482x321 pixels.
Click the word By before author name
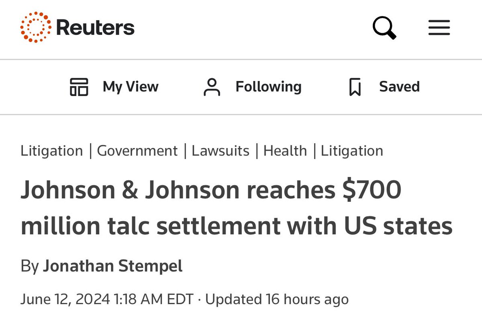pyautogui.click(x=29, y=266)
